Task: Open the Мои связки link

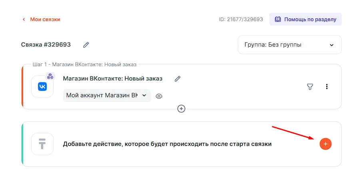Action: click(45, 19)
